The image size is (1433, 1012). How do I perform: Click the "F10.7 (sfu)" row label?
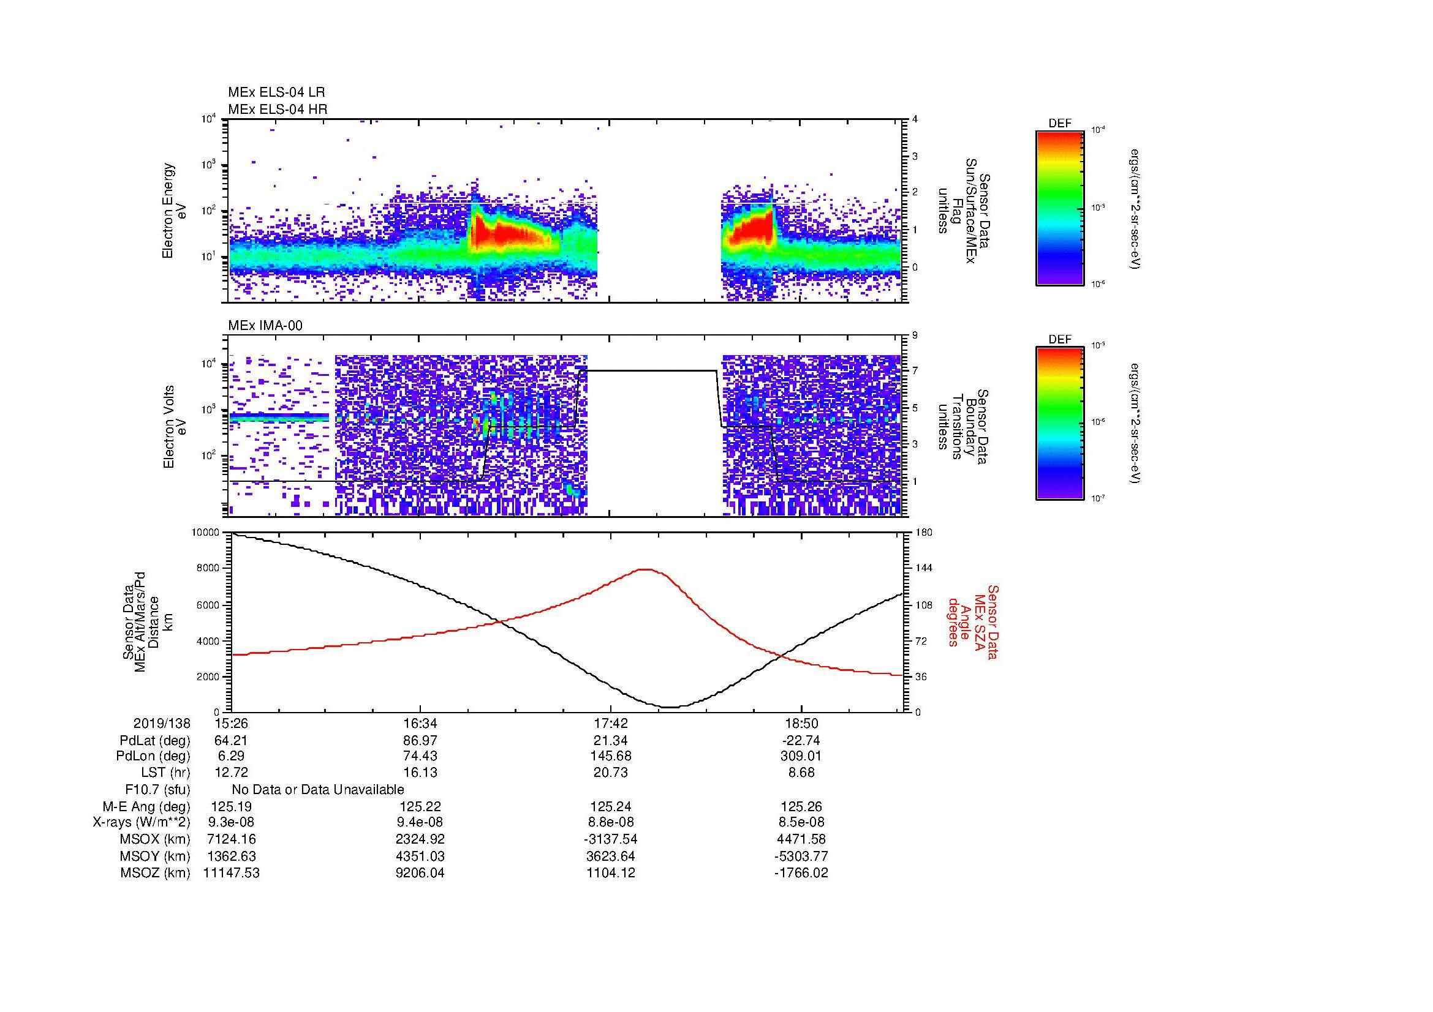(x=157, y=790)
